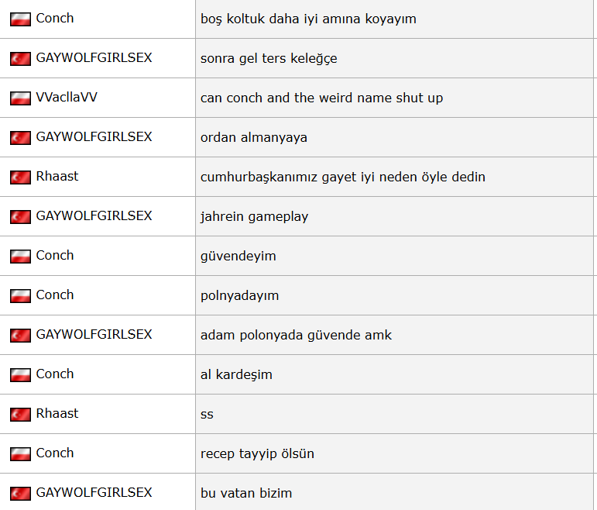Click Turkish flag in the 'jahrein gameplay' row
Viewport: 597px width, 510px height.
point(20,217)
